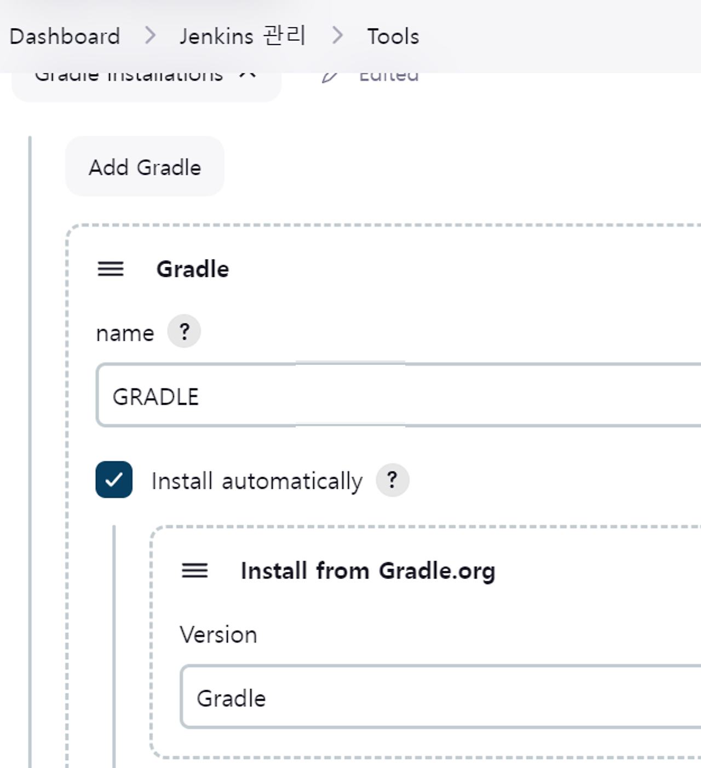Grab the drag handle next to Gradle heading
This screenshot has height=768, width=701.
tap(111, 269)
